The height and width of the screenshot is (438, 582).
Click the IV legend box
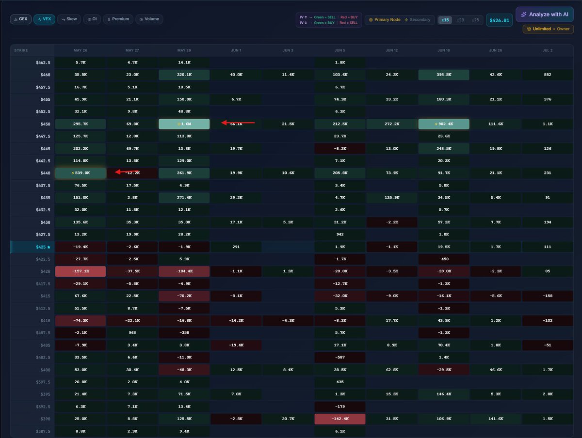point(329,20)
